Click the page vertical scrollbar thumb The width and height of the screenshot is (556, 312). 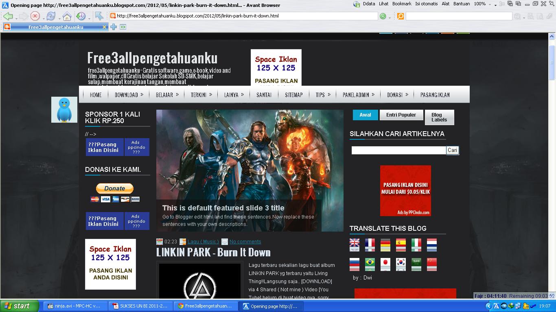tap(552, 63)
